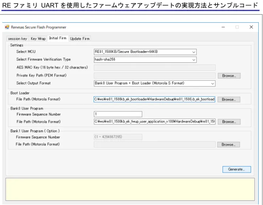This screenshot has height=205, width=263.
Task: Click the 'Boot Loader' group label
Action: point(20,93)
